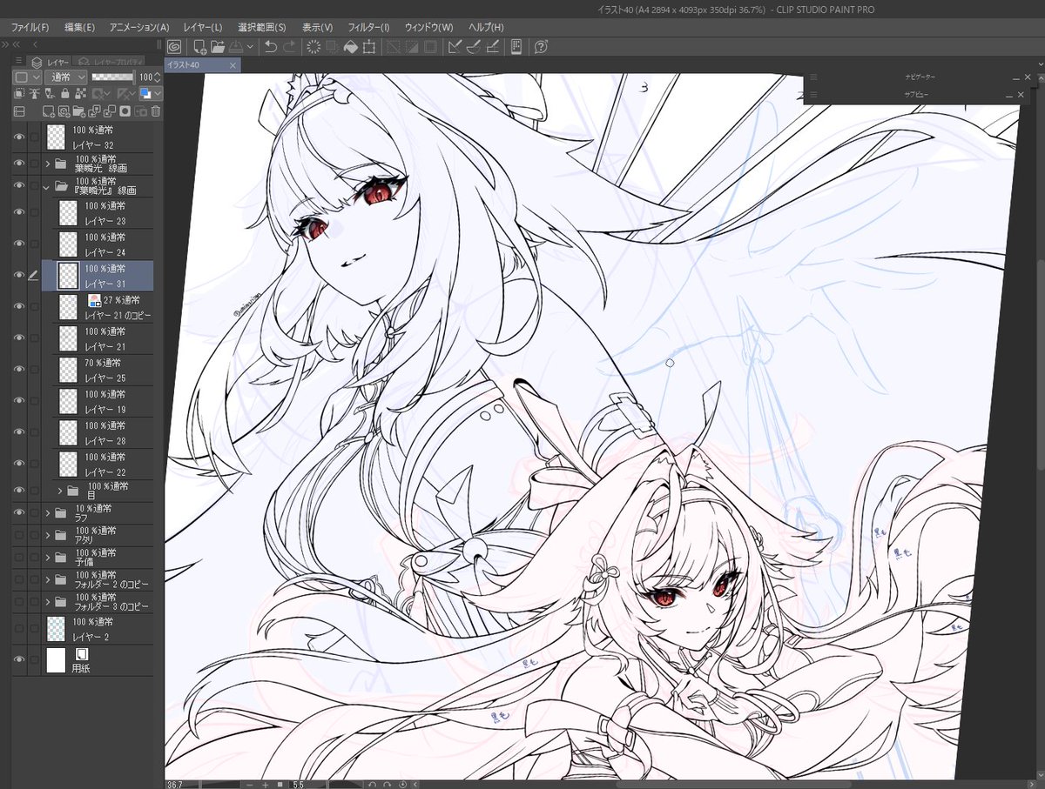Expand the 葉瞬光 線画 folder
The height and width of the screenshot is (789, 1045).
point(47,164)
